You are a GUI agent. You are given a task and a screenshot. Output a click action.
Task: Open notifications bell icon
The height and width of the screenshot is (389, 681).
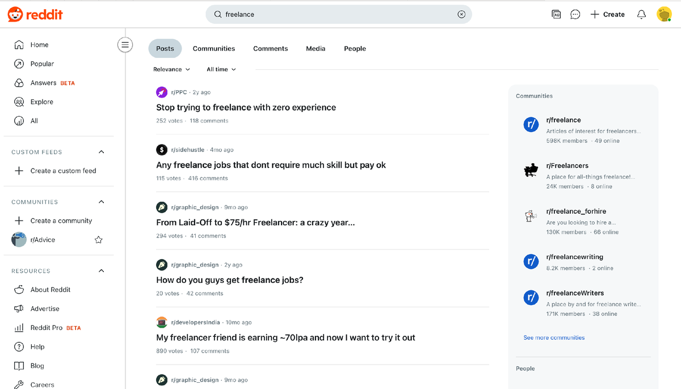[x=641, y=14]
